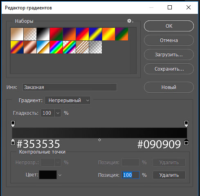Select the right opacity stop above gradient bar

(186, 124)
